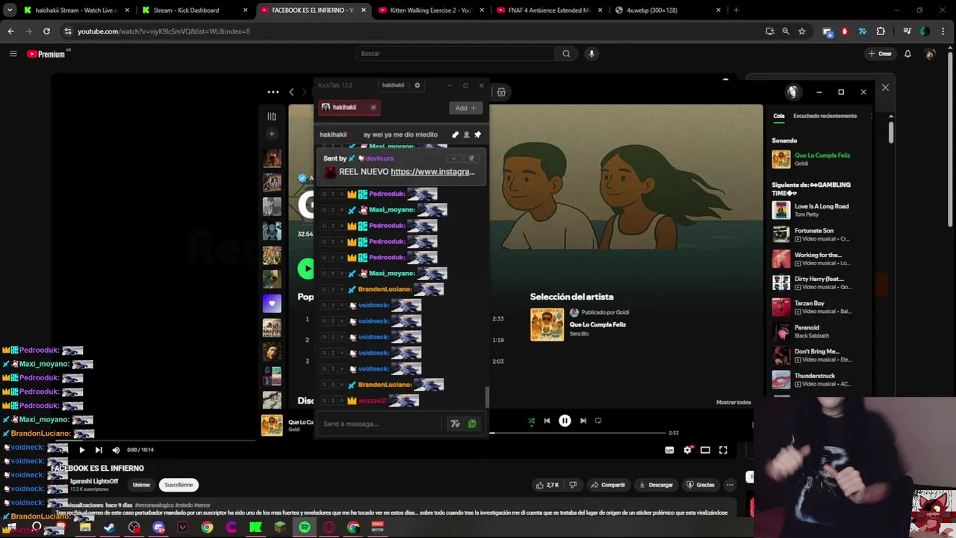Go back in Spotify navigation
Viewport: 956px width, 538px height.
tap(291, 92)
